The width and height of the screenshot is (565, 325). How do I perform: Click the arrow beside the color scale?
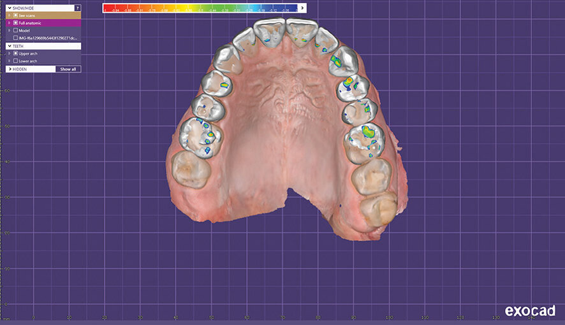click(x=303, y=8)
